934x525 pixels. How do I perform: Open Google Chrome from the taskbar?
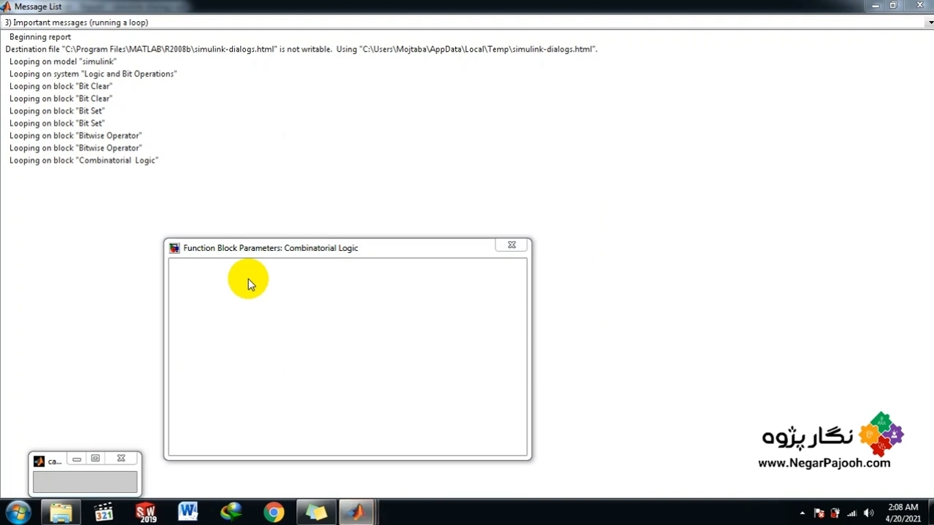274,512
